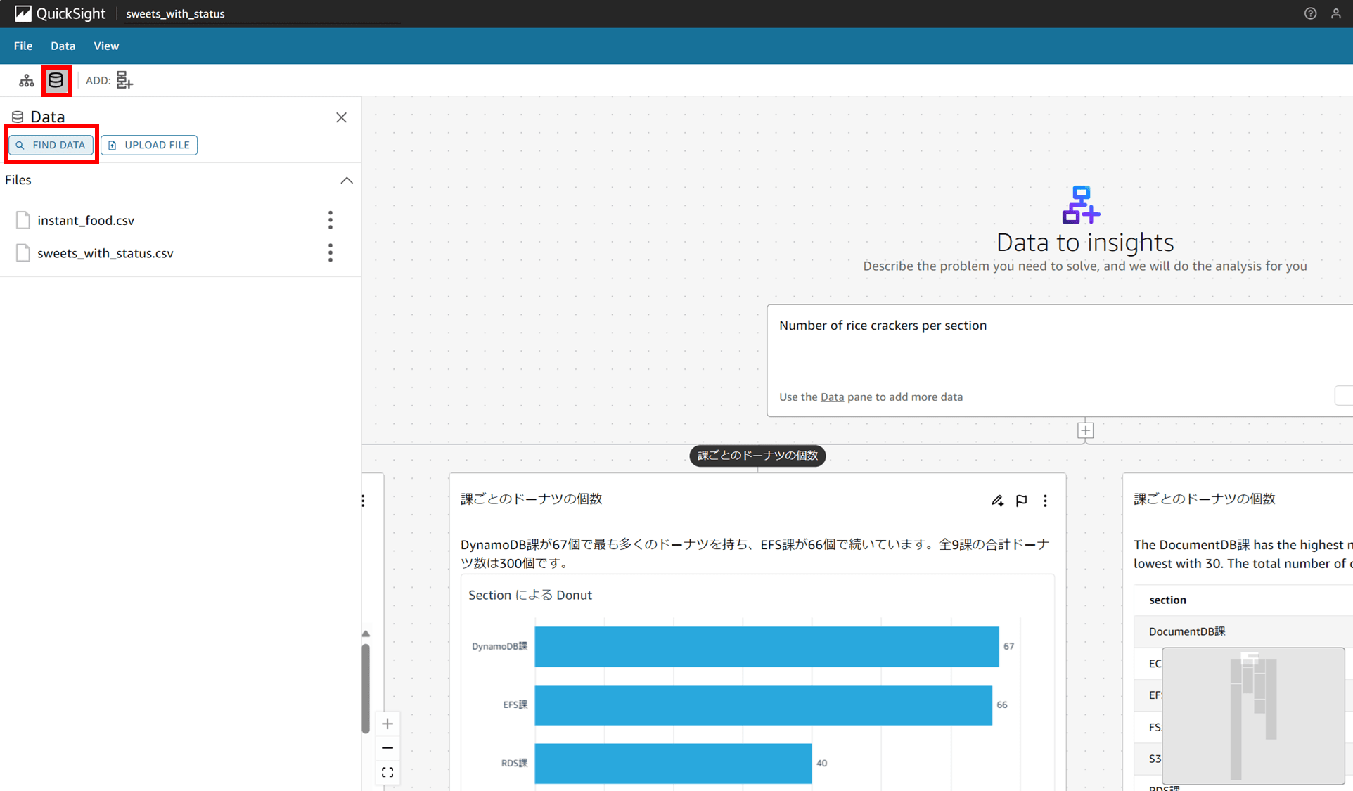The height and width of the screenshot is (791, 1353).
Task: Click the canvas minimap overview
Action: pyautogui.click(x=1253, y=716)
